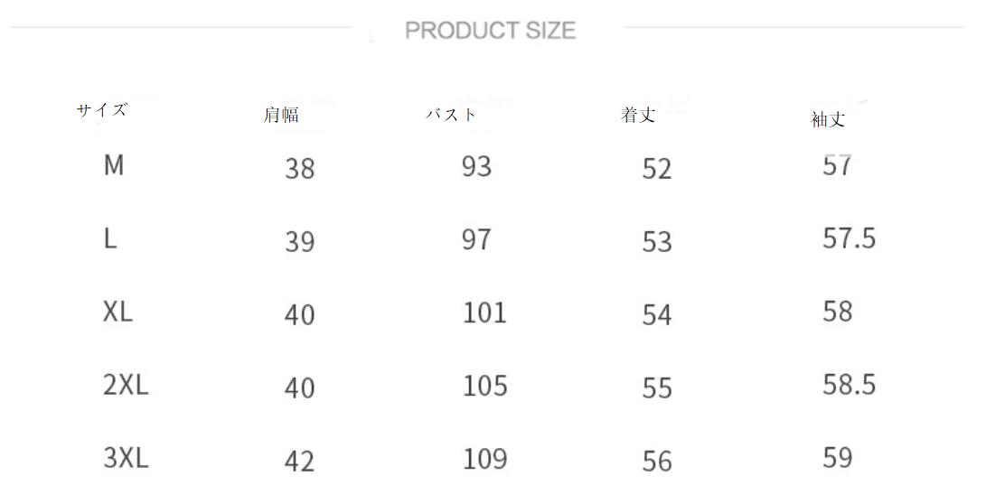Select the bust value 101
The width and height of the screenshot is (986, 504).
tap(484, 313)
